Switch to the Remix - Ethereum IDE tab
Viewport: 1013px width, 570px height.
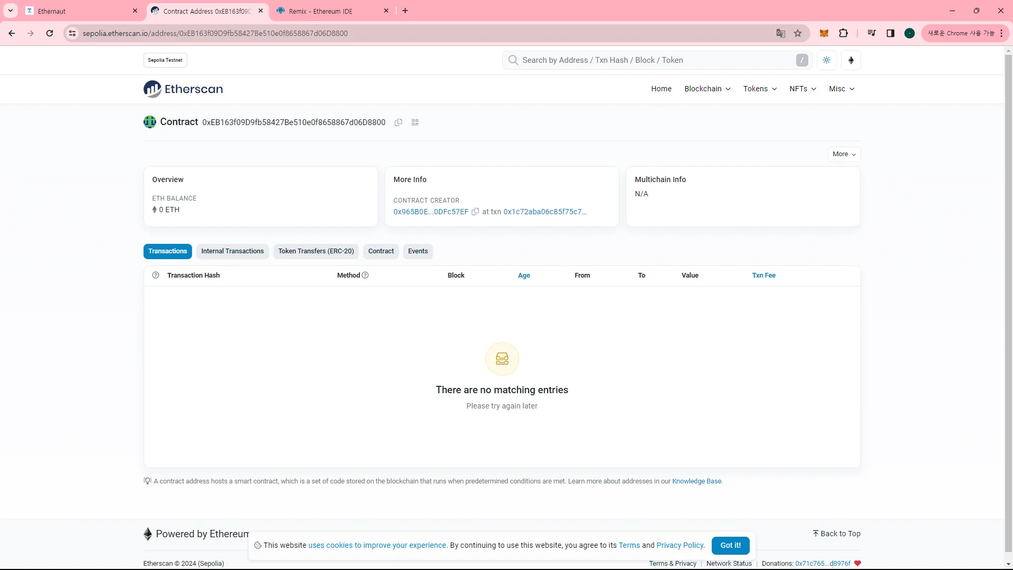click(x=332, y=11)
